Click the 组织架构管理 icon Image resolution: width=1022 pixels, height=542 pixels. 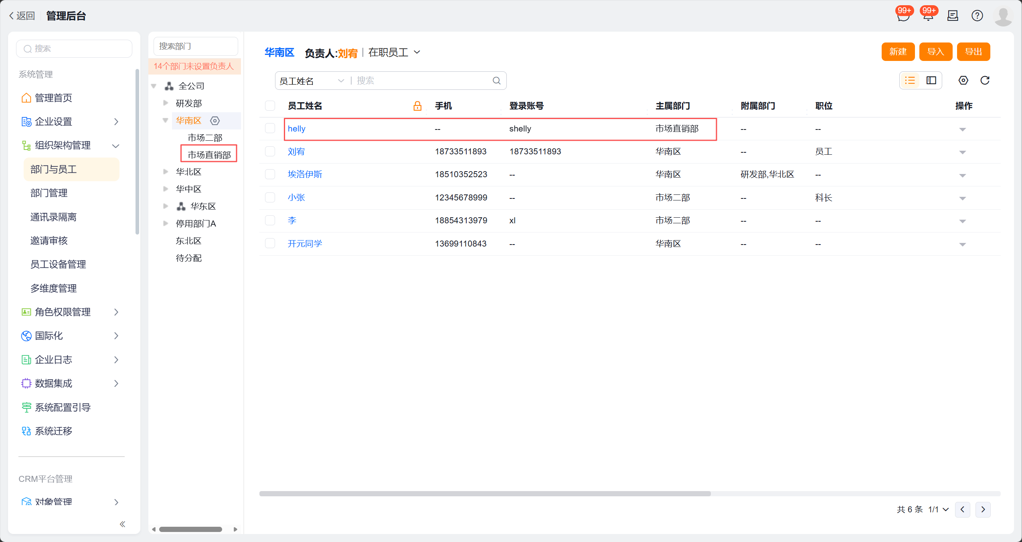pyautogui.click(x=26, y=146)
